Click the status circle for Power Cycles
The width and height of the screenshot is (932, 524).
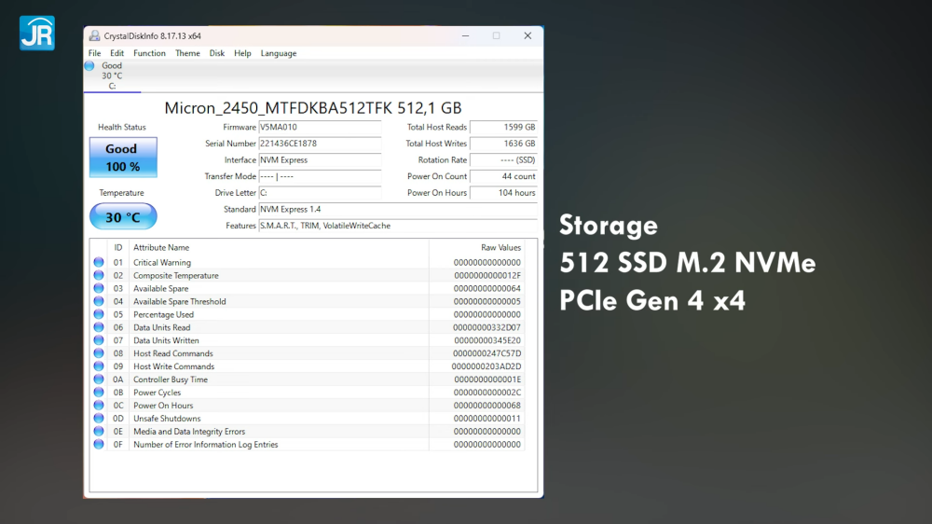pyautogui.click(x=99, y=393)
